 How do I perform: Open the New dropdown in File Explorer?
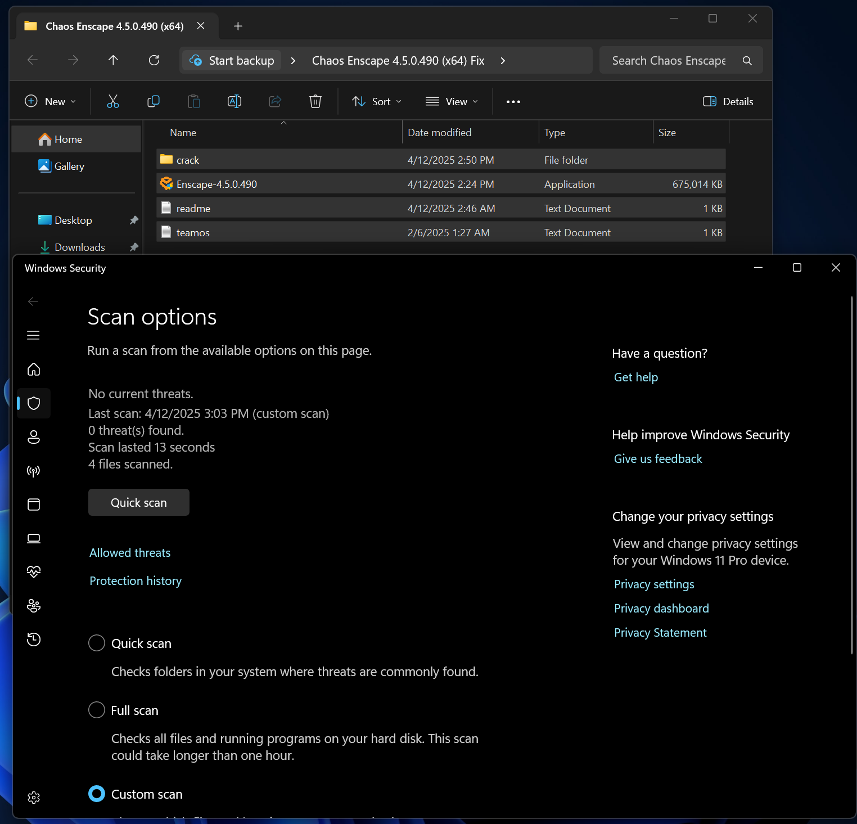click(50, 101)
